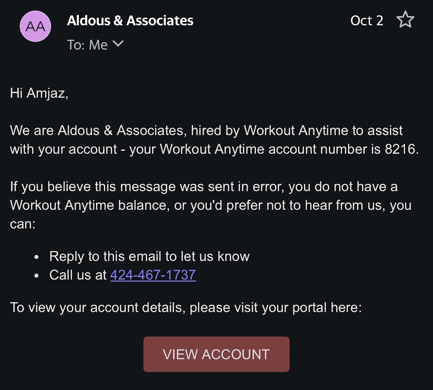Viewport: 433px width, 390px height.
Task: Click the "Call us at" text
Action: 78,275
